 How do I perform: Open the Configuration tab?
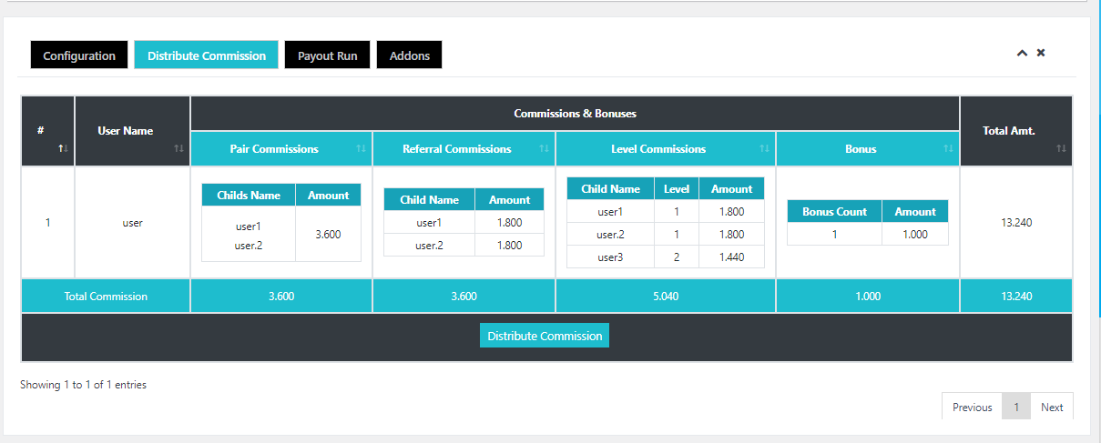click(79, 55)
